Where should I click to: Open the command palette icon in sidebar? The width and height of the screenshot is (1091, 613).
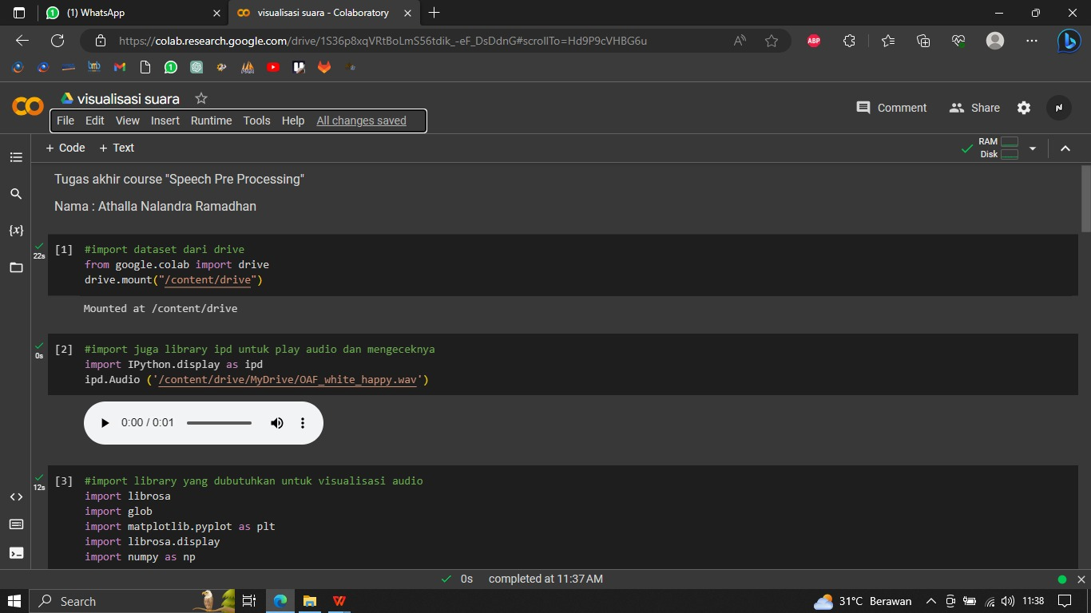tap(16, 524)
